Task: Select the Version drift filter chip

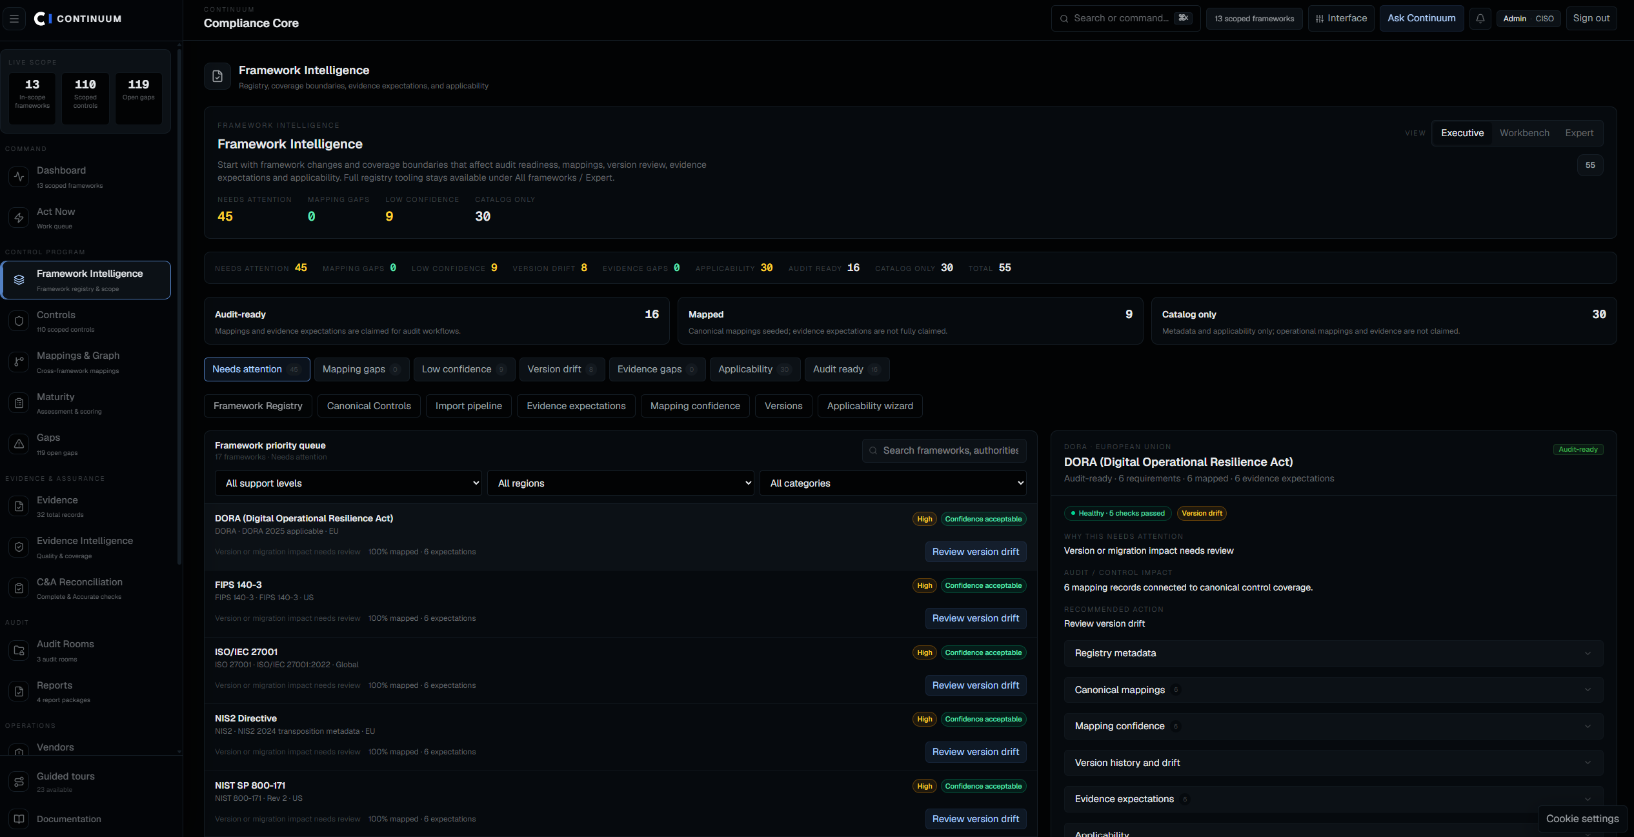Action: [562, 369]
